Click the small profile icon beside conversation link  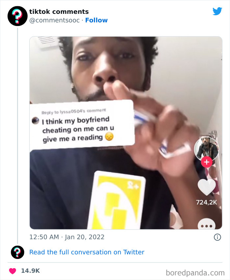pos(17,252)
